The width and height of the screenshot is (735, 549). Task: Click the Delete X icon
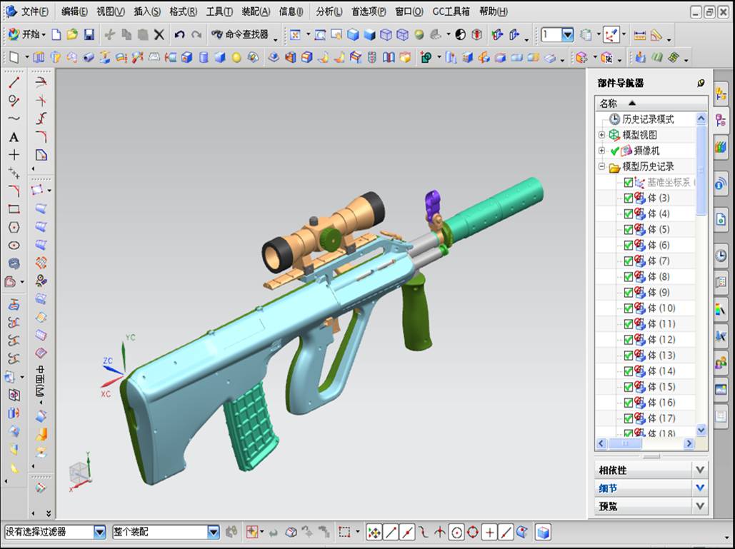click(159, 34)
